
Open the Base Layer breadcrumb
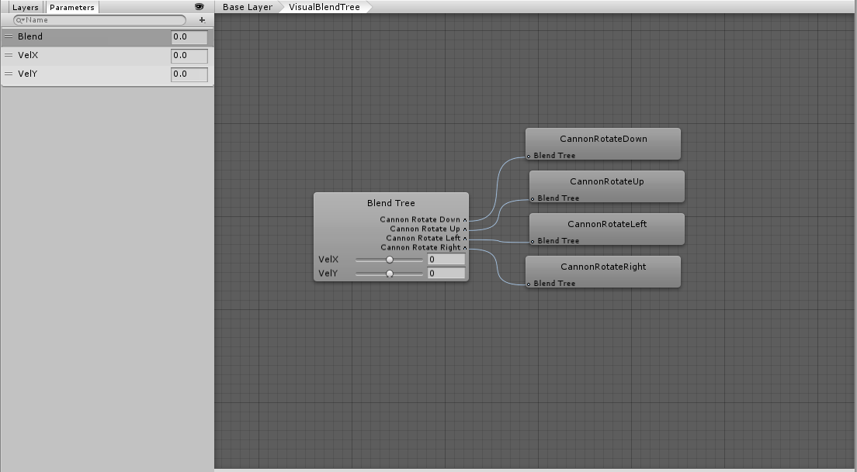point(246,6)
